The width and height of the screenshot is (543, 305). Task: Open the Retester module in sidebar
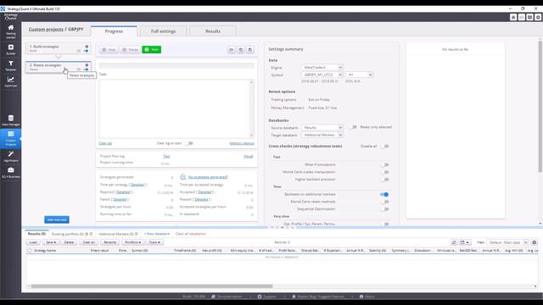11,66
